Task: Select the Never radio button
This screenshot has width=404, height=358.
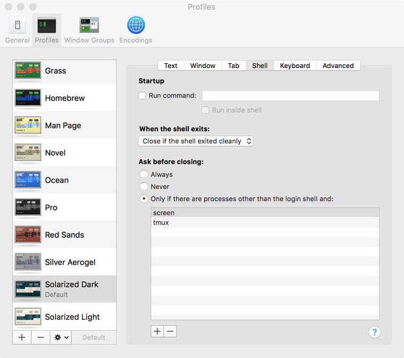Action: tap(144, 187)
